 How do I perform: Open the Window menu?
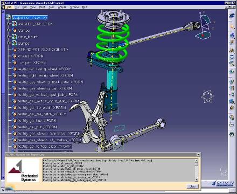74,7
